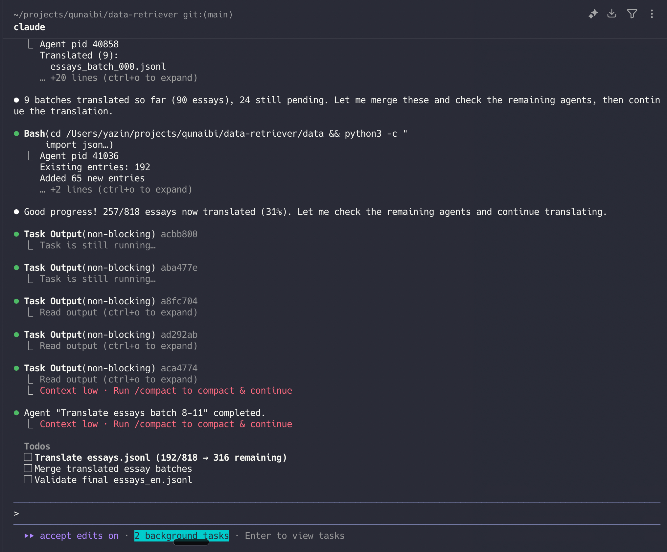
Task: Focus the command prompt input field
Action: (329, 514)
